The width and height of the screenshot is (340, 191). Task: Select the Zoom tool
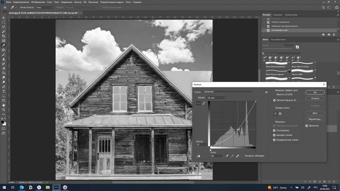[x=4, y=110]
